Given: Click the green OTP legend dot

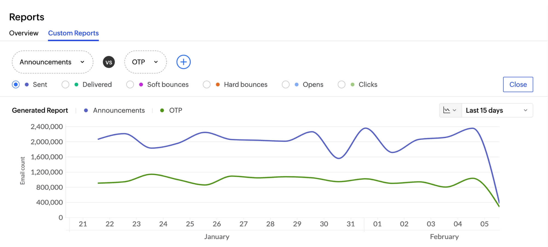Looking at the screenshot, I should click(x=162, y=110).
